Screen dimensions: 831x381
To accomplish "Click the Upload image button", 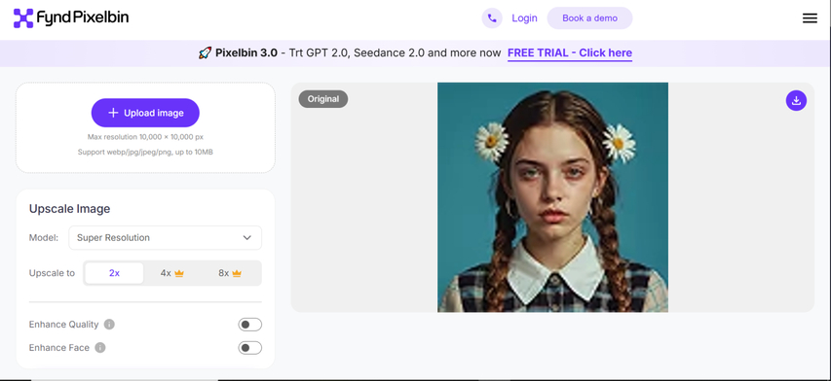I will [x=145, y=113].
